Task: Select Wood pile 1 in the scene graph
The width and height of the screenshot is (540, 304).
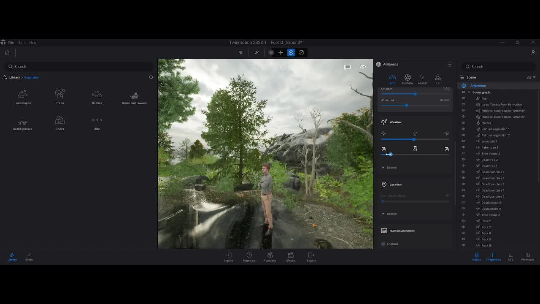Action: point(490,141)
